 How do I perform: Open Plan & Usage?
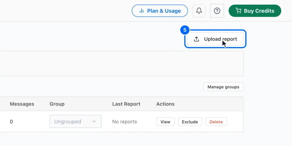(160, 11)
